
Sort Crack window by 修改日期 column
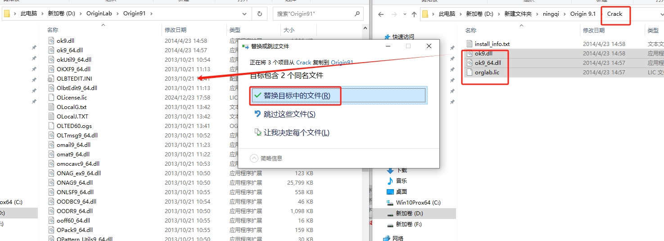click(594, 30)
